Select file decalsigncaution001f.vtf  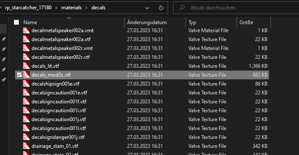59,102
